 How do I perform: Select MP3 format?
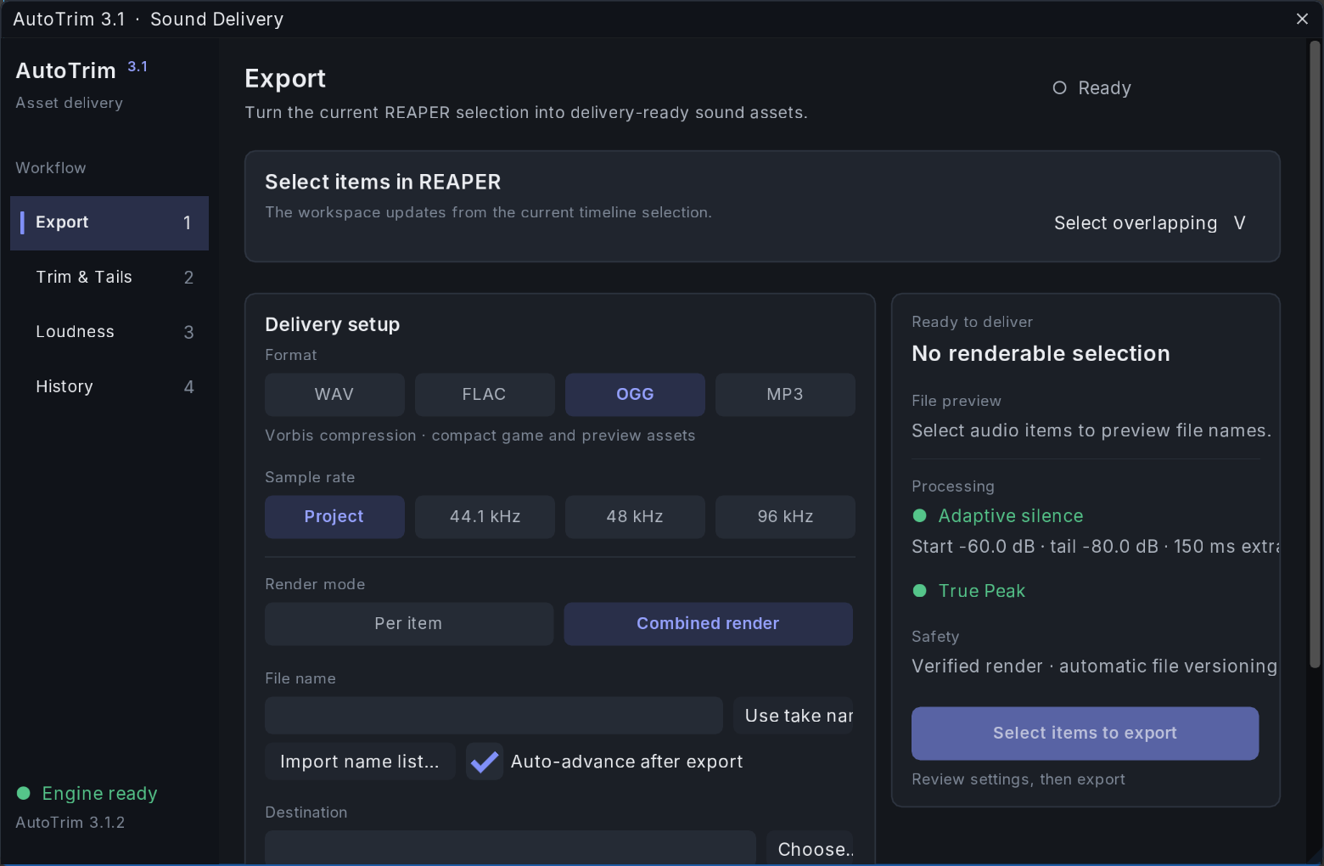click(x=785, y=395)
